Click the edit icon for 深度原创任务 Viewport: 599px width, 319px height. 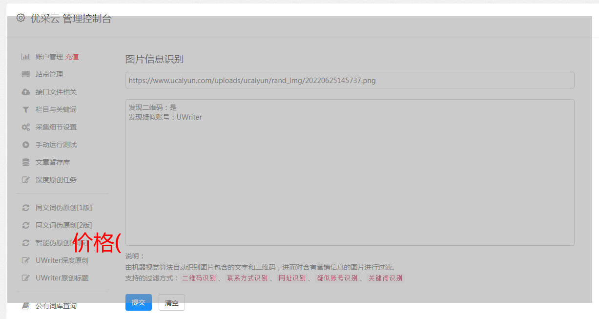[x=26, y=180]
